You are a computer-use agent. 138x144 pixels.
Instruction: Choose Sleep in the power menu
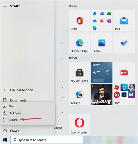[x=27, y=106]
